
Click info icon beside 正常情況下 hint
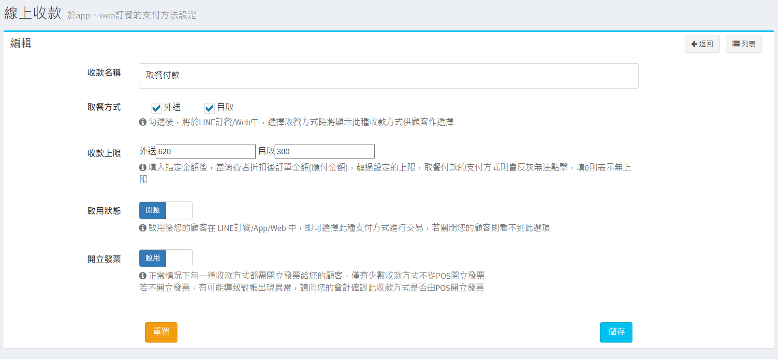point(143,275)
